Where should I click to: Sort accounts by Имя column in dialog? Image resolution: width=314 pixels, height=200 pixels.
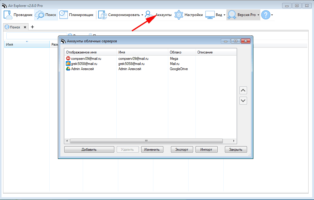142,52
